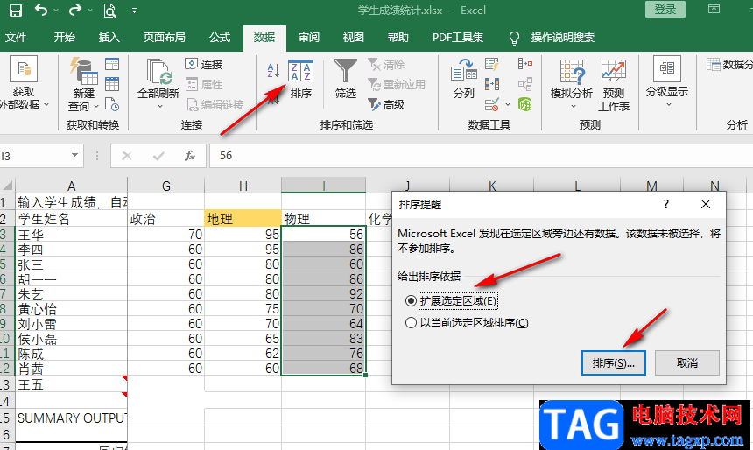The image size is (753, 450).
Task: Click the Sort (排序(S)...) dialog button
Action: [613, 363]
